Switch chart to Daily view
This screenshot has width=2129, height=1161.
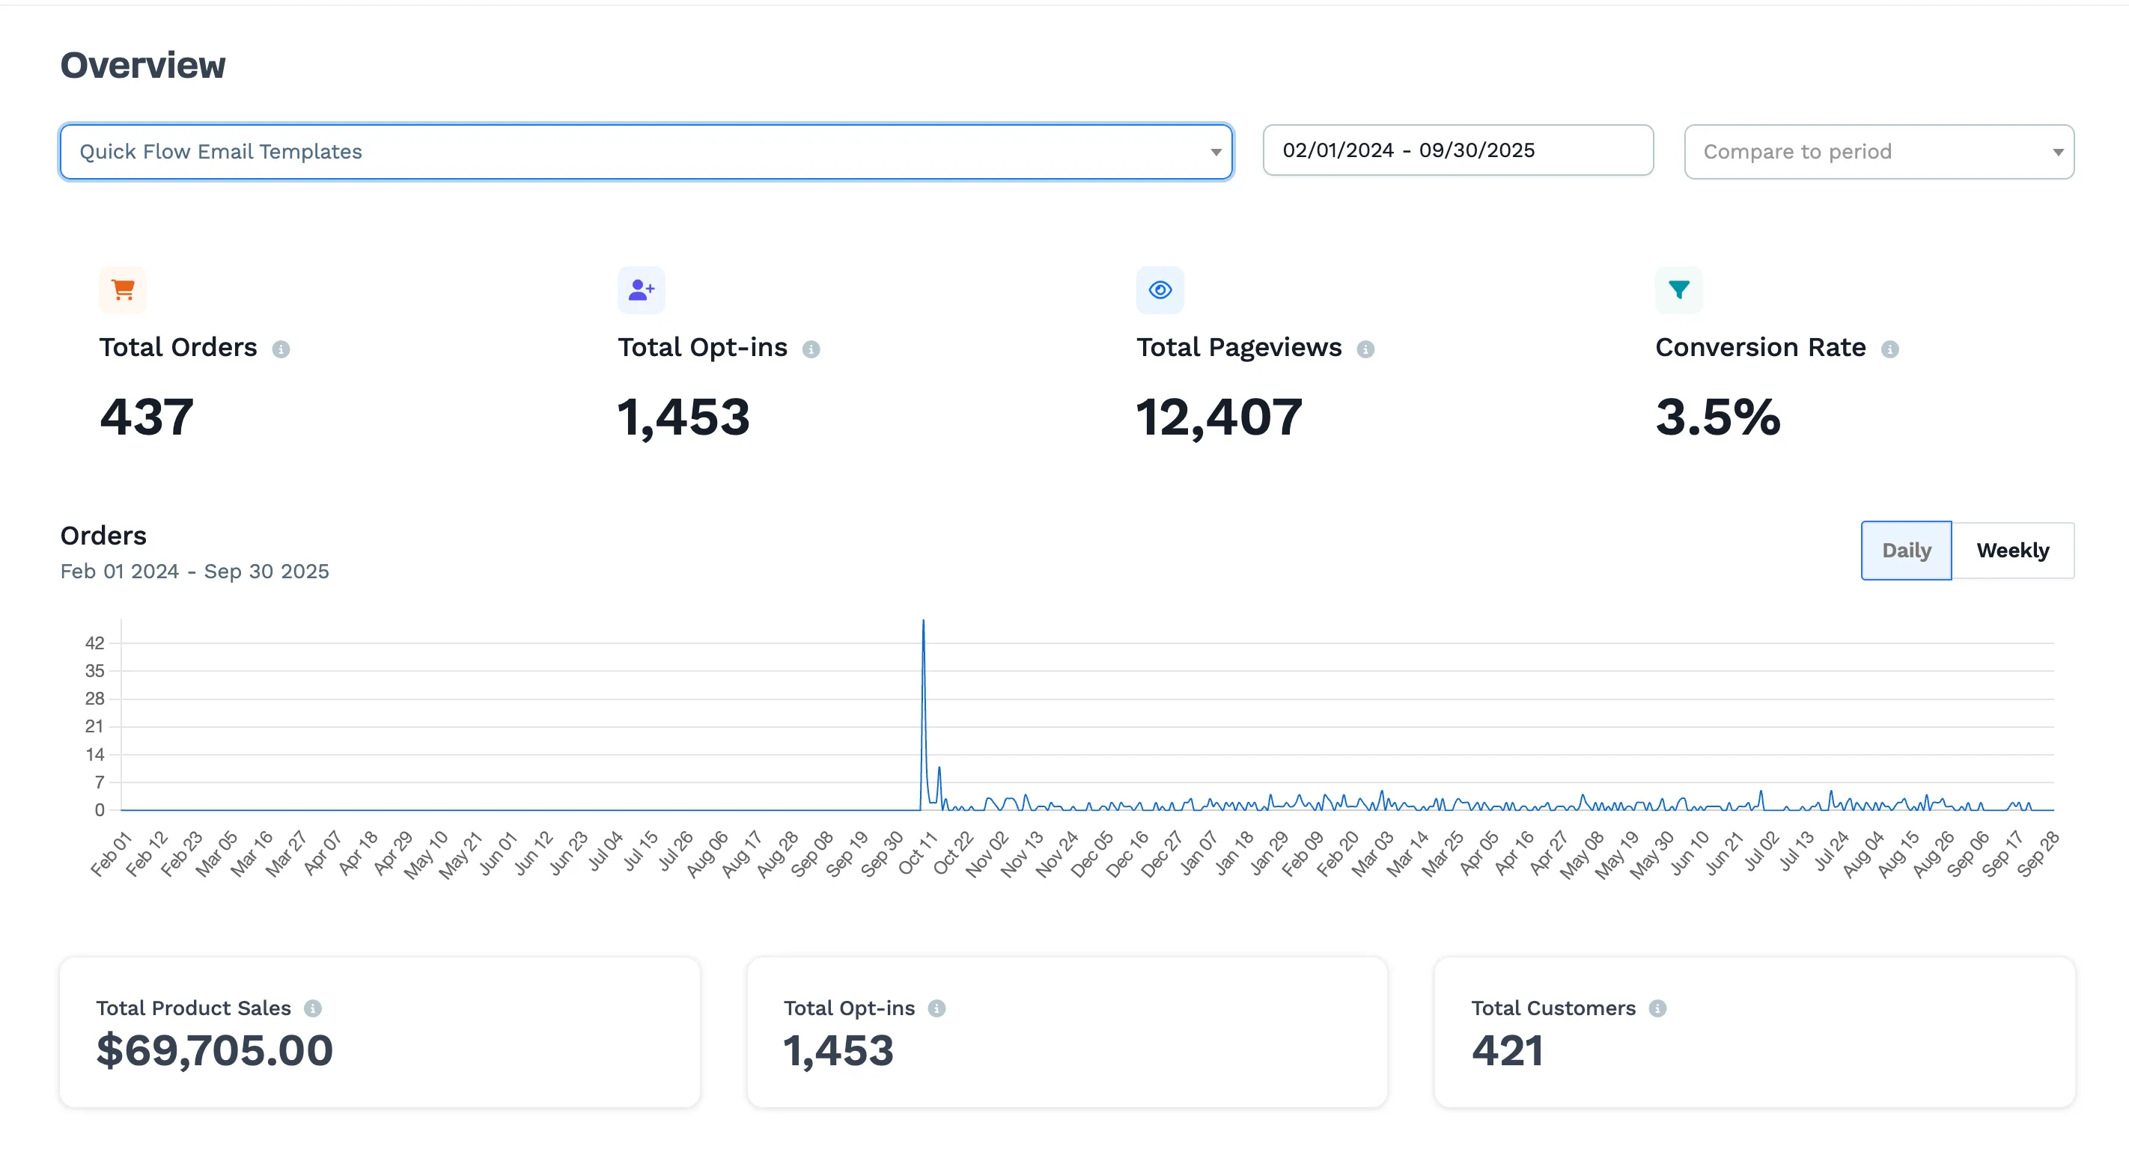tap(1906, 550)
